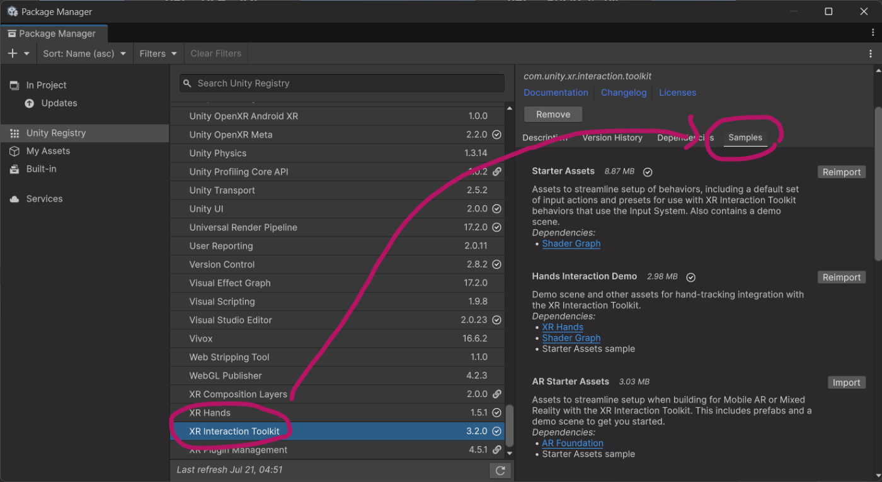Open Shader Graph link under Starter Assets

pyautogui.click(x=571, y=244)
